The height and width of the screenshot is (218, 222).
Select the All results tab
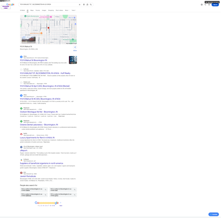click(x=28, y=10)
